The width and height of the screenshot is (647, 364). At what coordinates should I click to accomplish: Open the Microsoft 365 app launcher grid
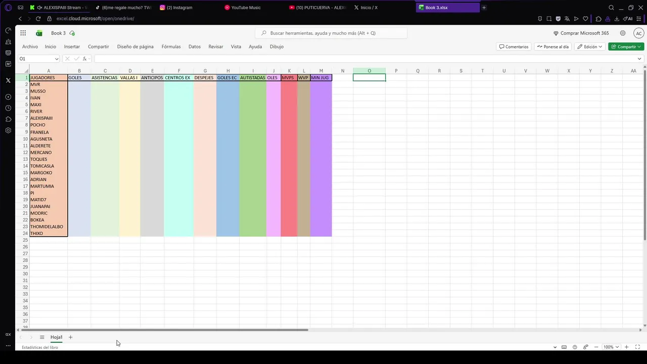[x=23, y=33]
